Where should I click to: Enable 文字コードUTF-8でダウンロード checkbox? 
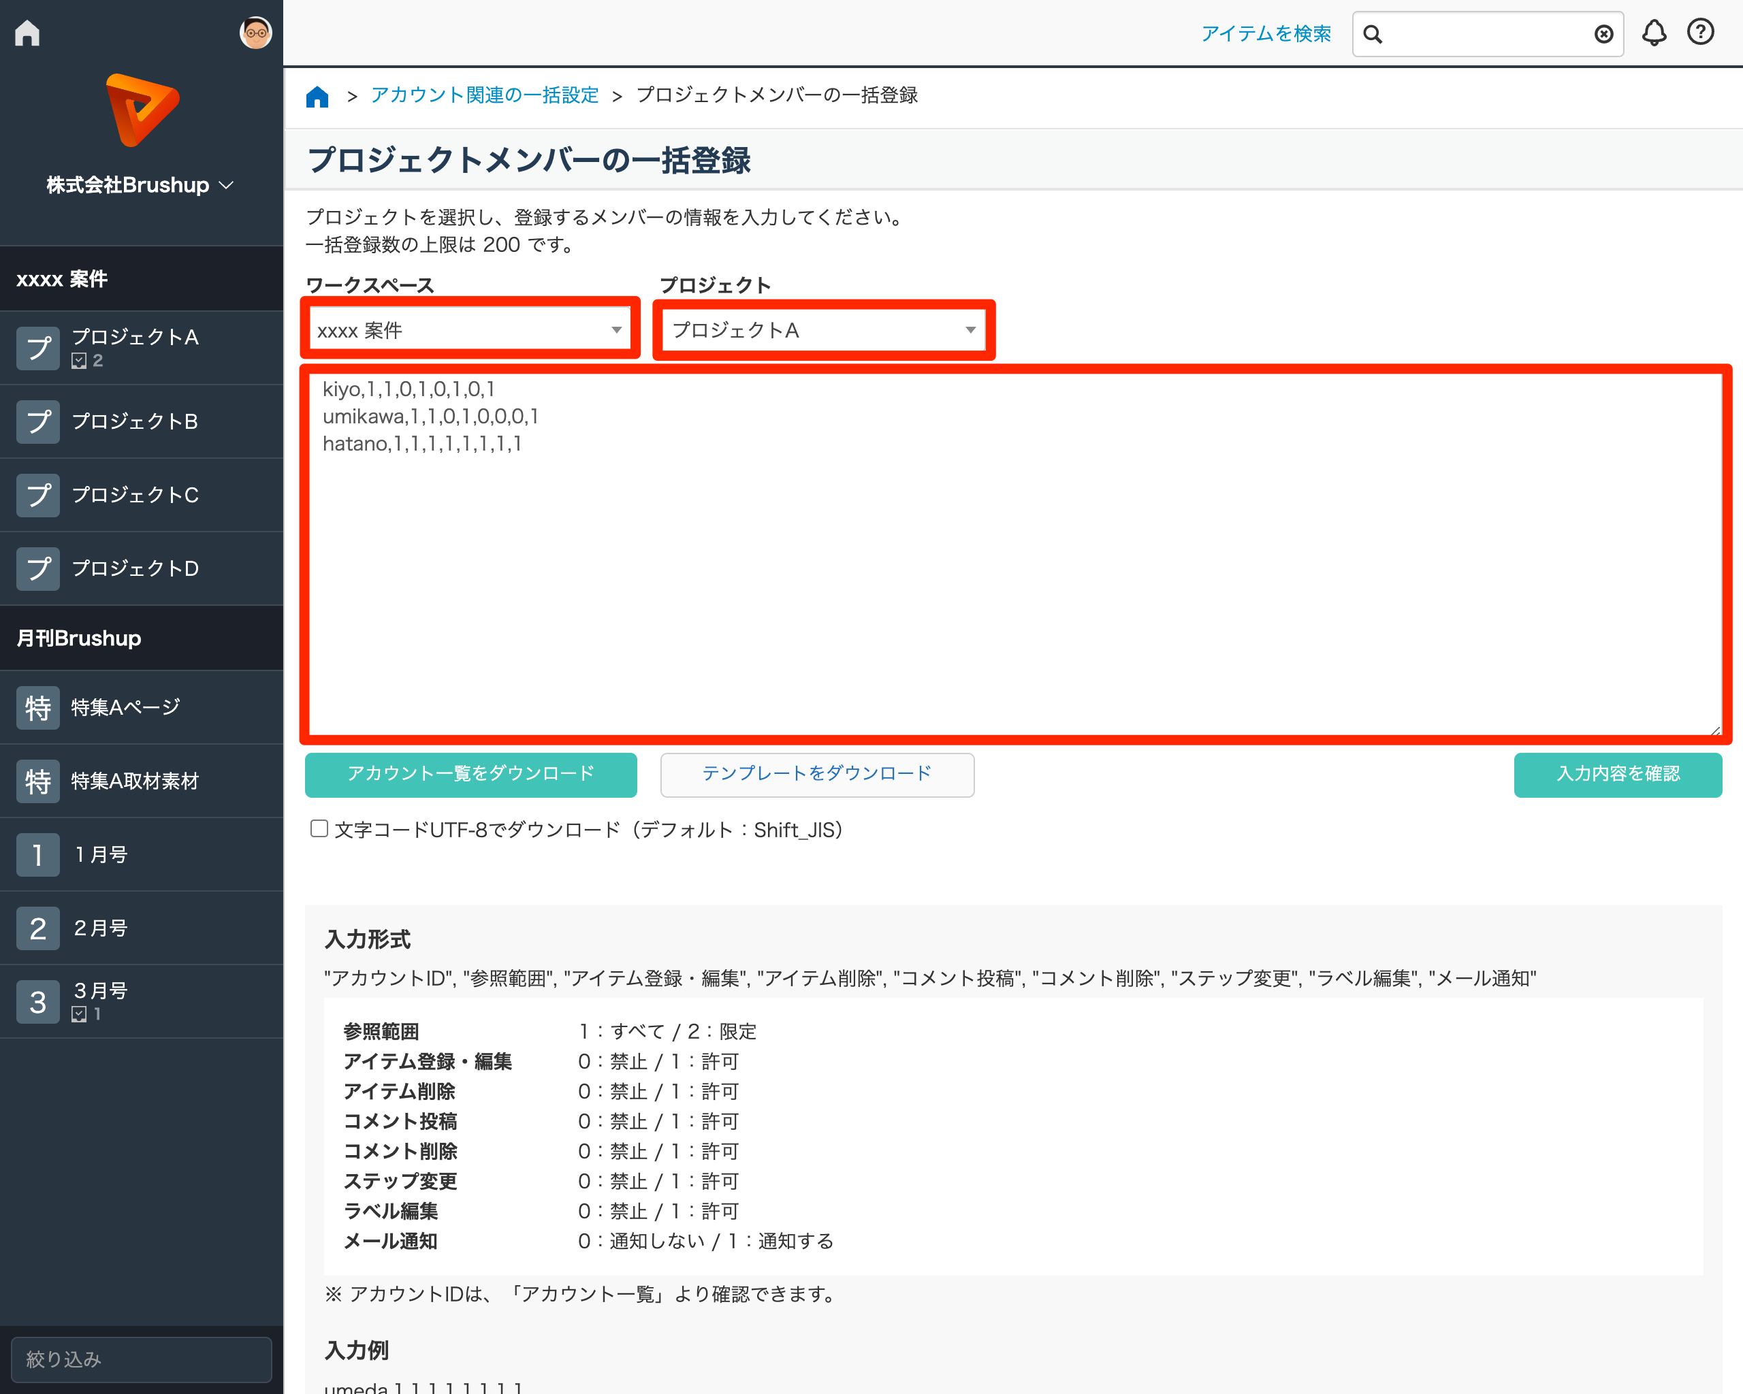point(319,828)
